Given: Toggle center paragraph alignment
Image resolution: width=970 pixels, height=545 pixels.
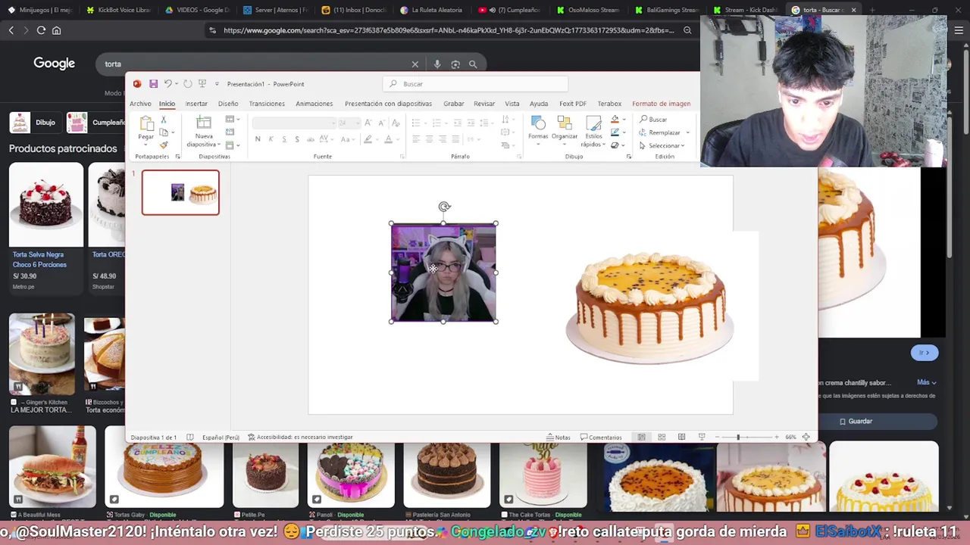Looking at the screenshot, I should coord(429,139).
